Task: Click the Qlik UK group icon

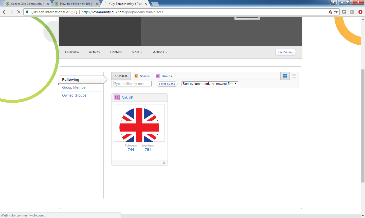Action: click(x=117, y=97)
